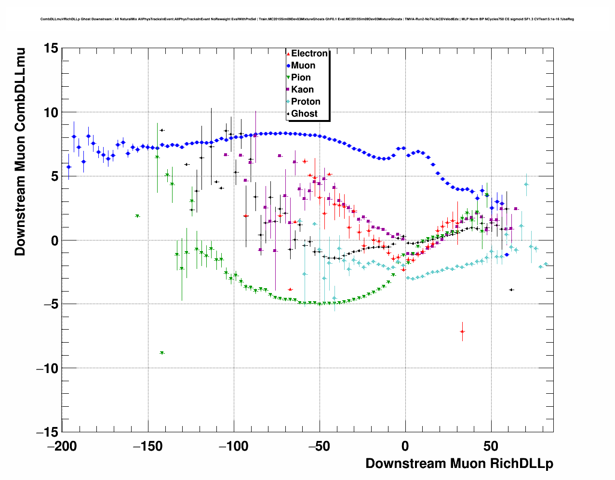
Task: Select the isolated black Ghost point near -4
Action: tap(511, 290)
